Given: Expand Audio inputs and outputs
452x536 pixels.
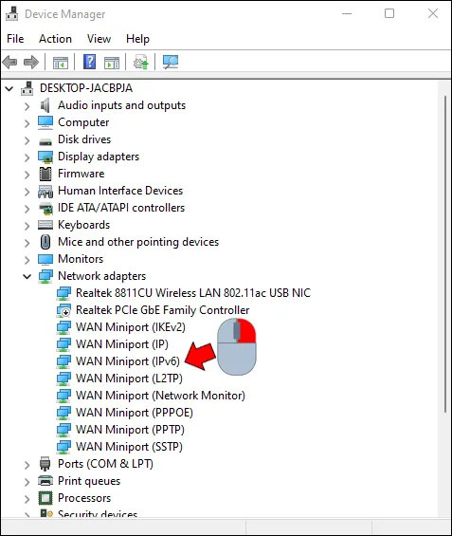Looking at the screenshot, I should click(x=27, y=106).
